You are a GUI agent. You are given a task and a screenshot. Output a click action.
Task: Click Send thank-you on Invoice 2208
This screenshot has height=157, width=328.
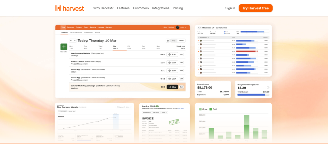pyautogui.click(x=147, y=113)
